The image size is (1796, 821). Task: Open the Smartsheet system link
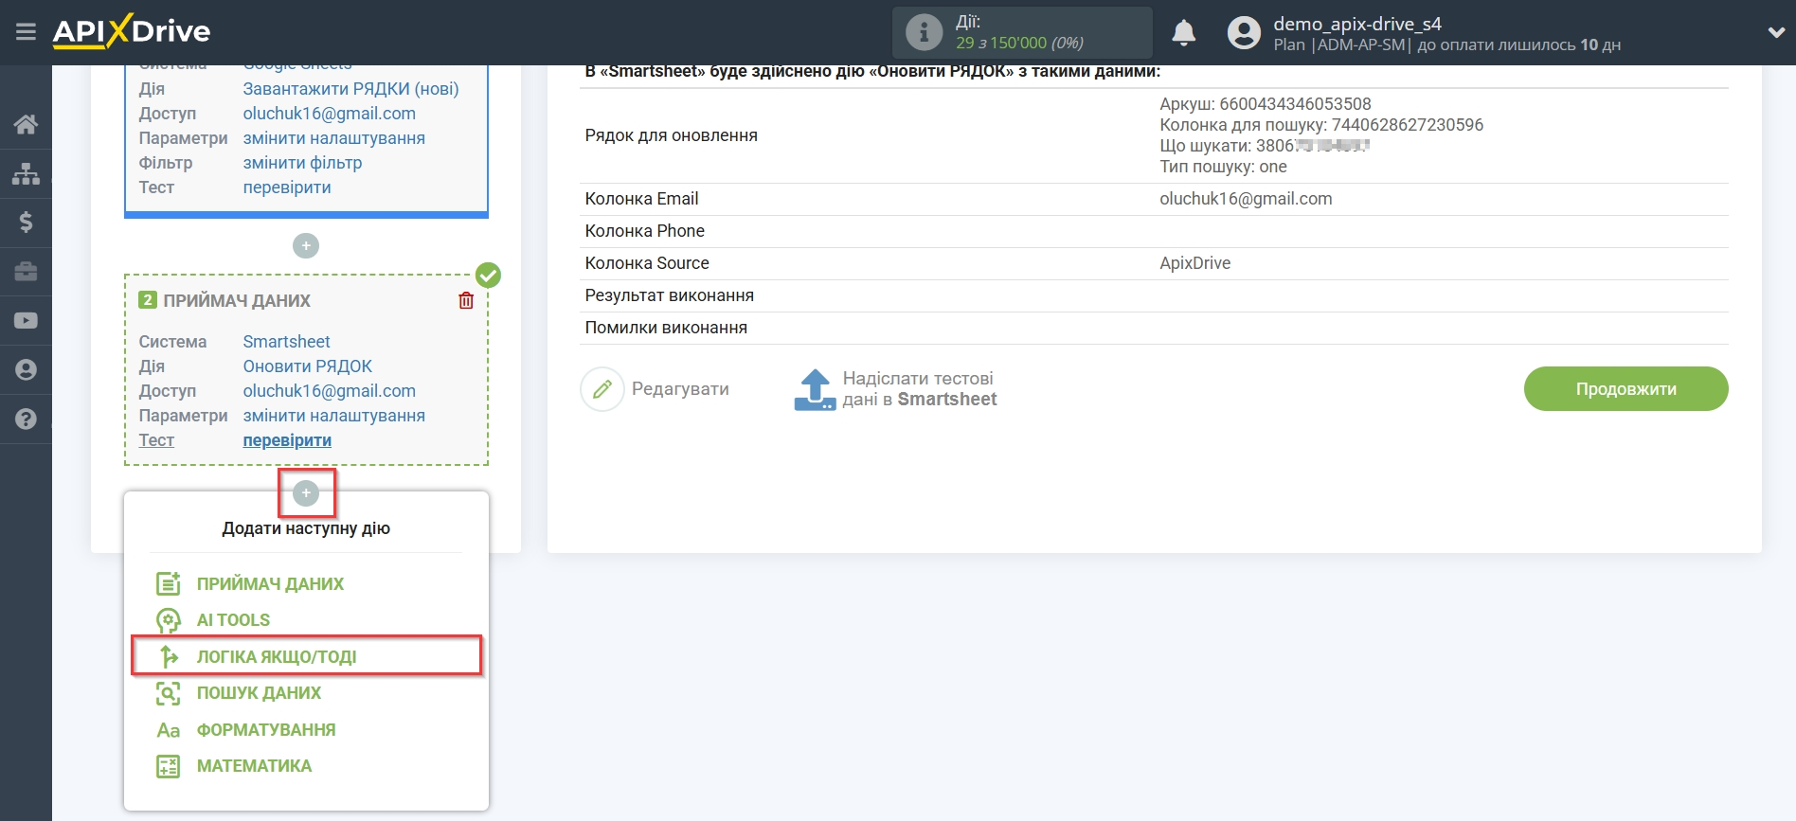pyautogui.click(x=286, y=342)
